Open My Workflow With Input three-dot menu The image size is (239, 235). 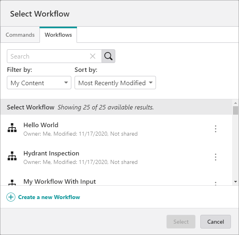[216, 183]
